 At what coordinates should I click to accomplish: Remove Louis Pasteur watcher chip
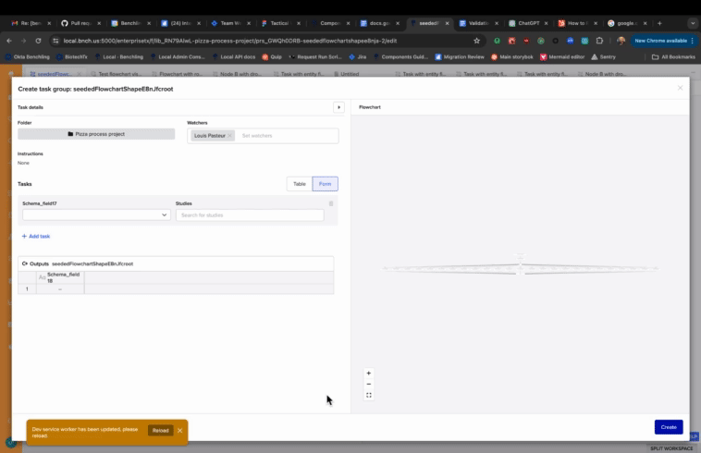pos(229,136)
